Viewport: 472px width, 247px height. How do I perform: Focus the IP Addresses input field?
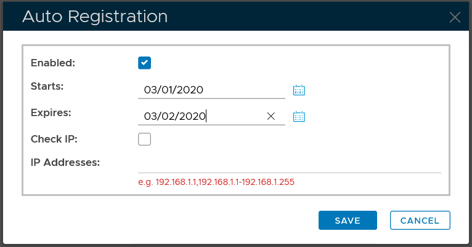290,164
